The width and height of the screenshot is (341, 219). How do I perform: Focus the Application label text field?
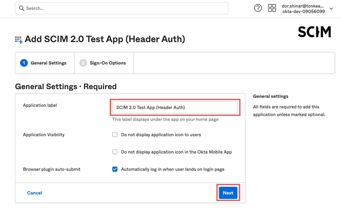coord(174,108)
